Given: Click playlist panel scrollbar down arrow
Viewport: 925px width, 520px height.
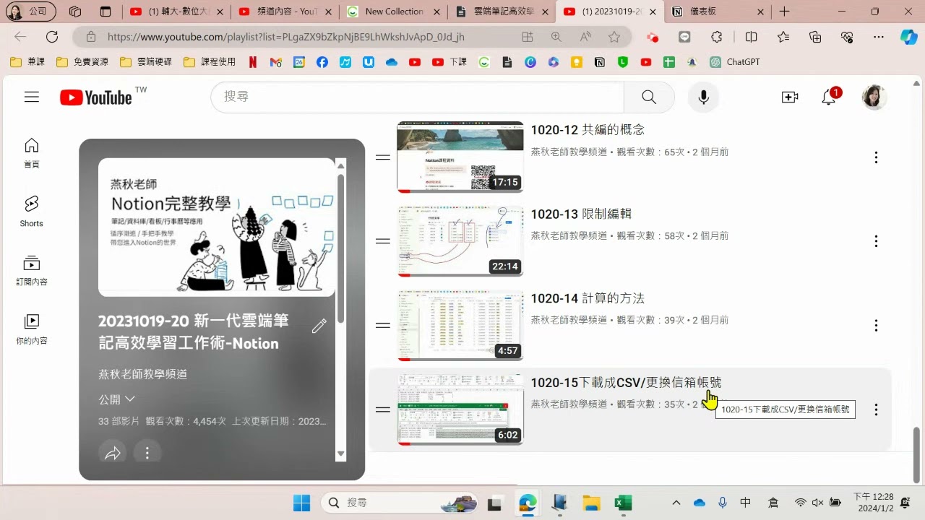Looking at the screenshot, I should pos(341,454).
